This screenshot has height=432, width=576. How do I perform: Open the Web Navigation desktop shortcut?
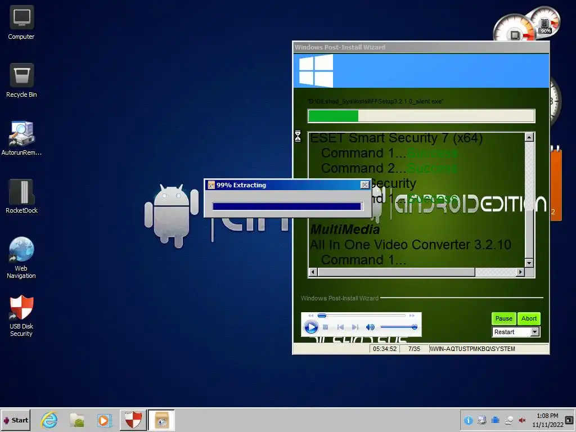point(21,258)
